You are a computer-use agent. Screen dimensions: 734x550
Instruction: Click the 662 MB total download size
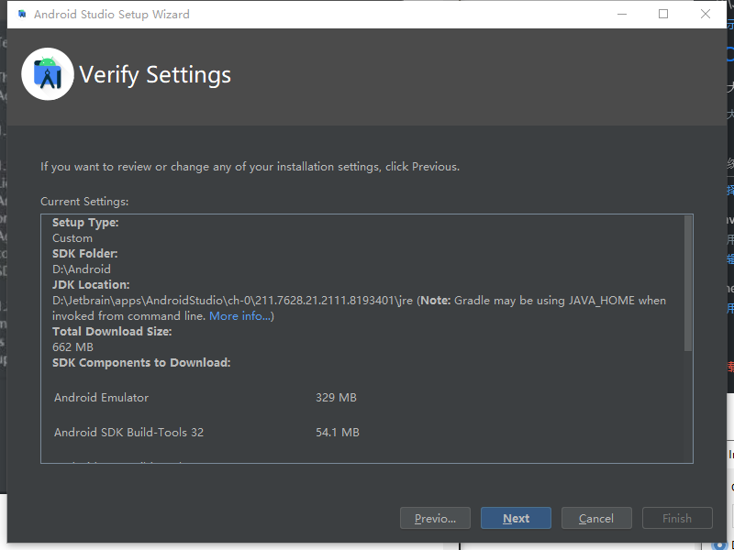tap(72, 347)
